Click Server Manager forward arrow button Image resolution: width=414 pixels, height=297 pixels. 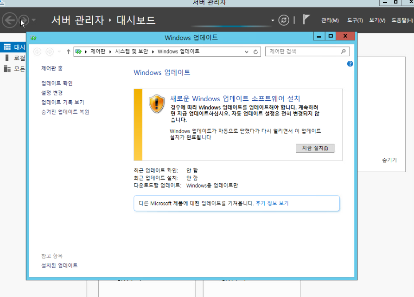[x=24, y=20]
